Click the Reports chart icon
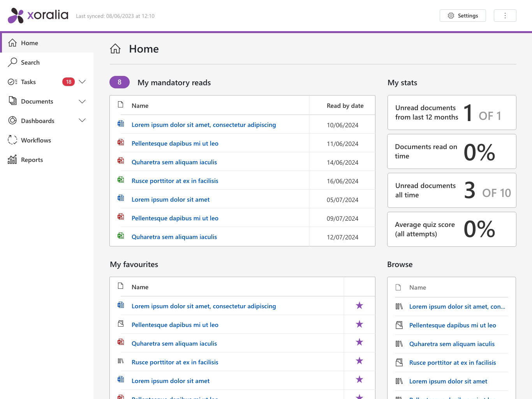Image resolution: width=532 pixels, height=399 pixels. click(12, 160)
